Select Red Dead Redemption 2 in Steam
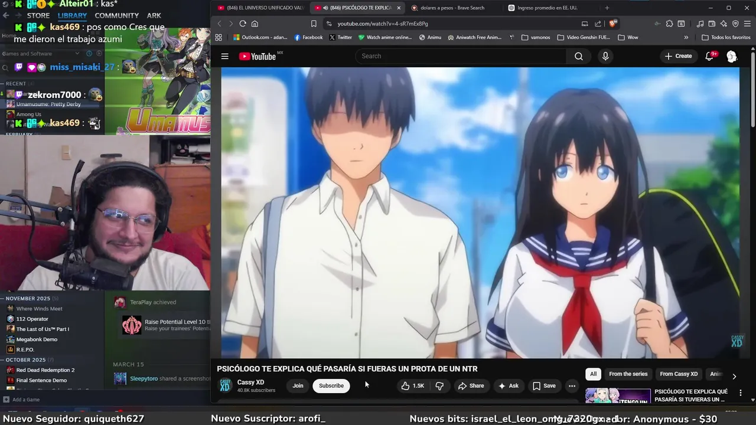The height and width of the screenshot is (425, 756). 45,370
